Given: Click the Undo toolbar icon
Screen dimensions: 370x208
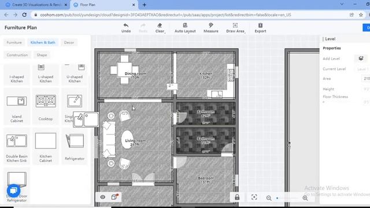Looking at the screenshot, I should [126, 28].
